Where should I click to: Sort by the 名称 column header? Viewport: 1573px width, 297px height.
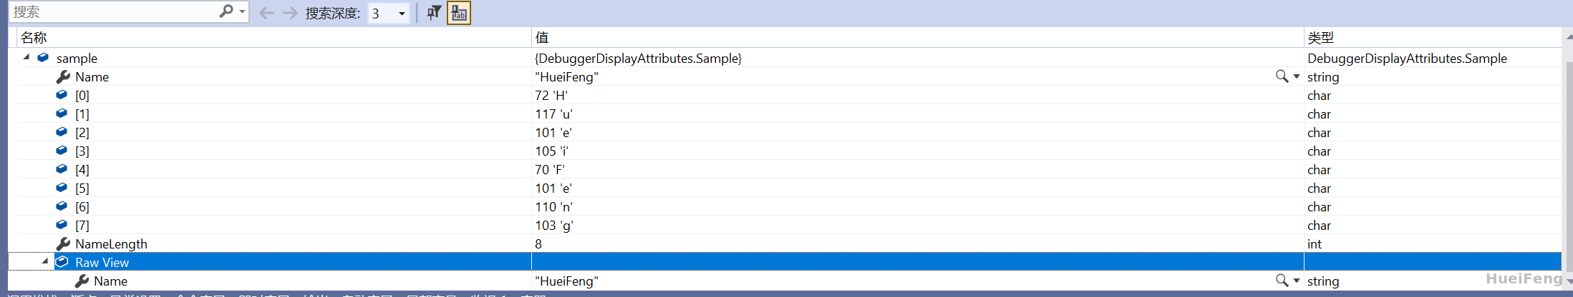pyautogui.click(x=34, y=37)
